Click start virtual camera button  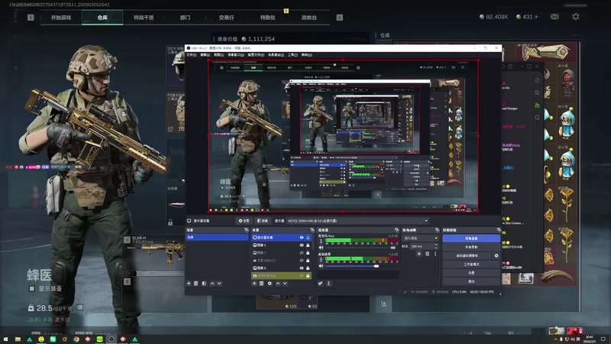tap(467, 256)
